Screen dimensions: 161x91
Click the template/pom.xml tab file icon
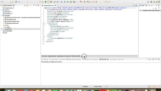[x=42, y=6]
